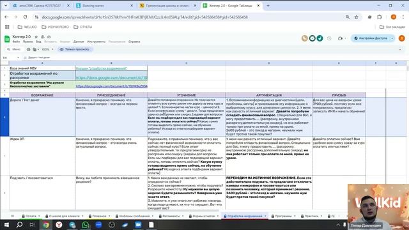Launch Windows taskbar search

(x=20, y=225)
